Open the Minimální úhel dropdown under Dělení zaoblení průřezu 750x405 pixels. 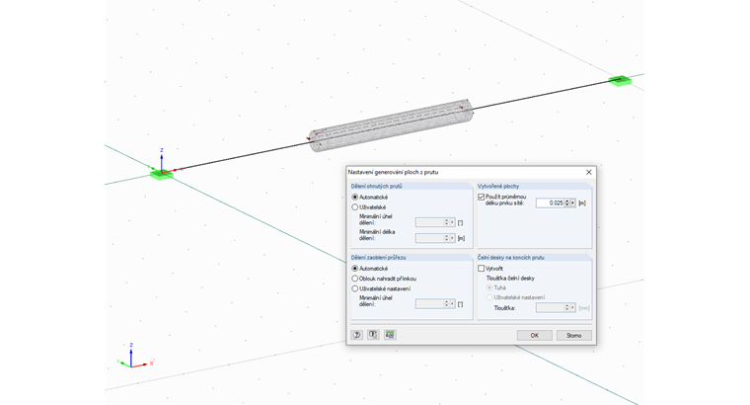pyautogui.click(x=452, y=304)
